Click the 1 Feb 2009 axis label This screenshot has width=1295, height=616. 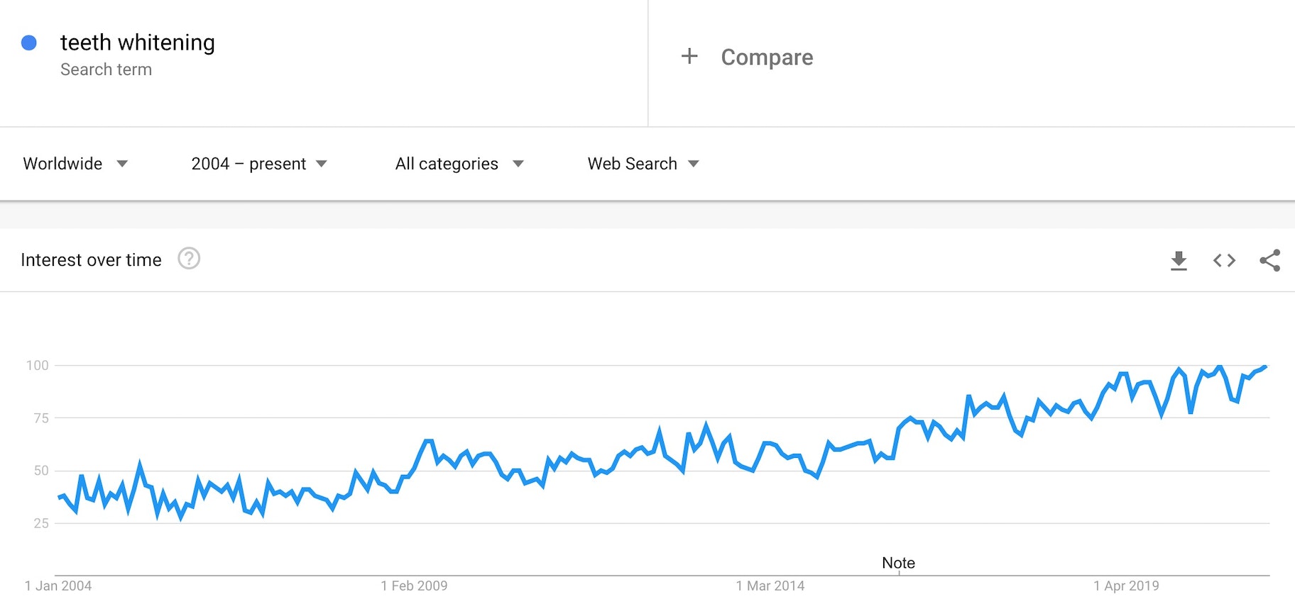414,586
